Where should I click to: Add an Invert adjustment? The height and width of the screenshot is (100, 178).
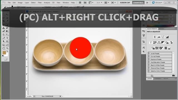pos(153,48)
